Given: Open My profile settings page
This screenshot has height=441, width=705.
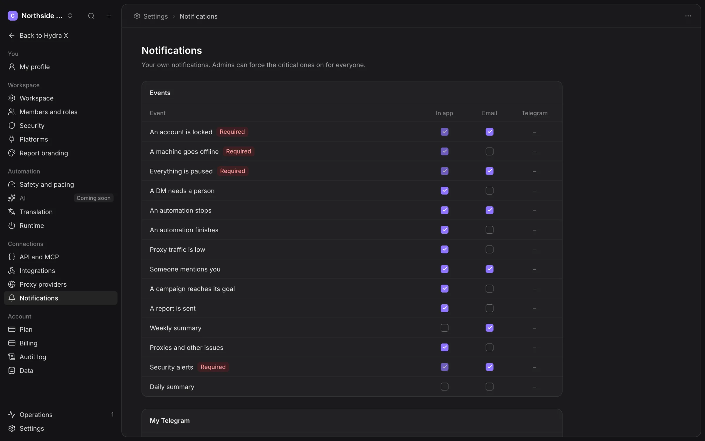Looking at the screenshot, I should [61, 67].
